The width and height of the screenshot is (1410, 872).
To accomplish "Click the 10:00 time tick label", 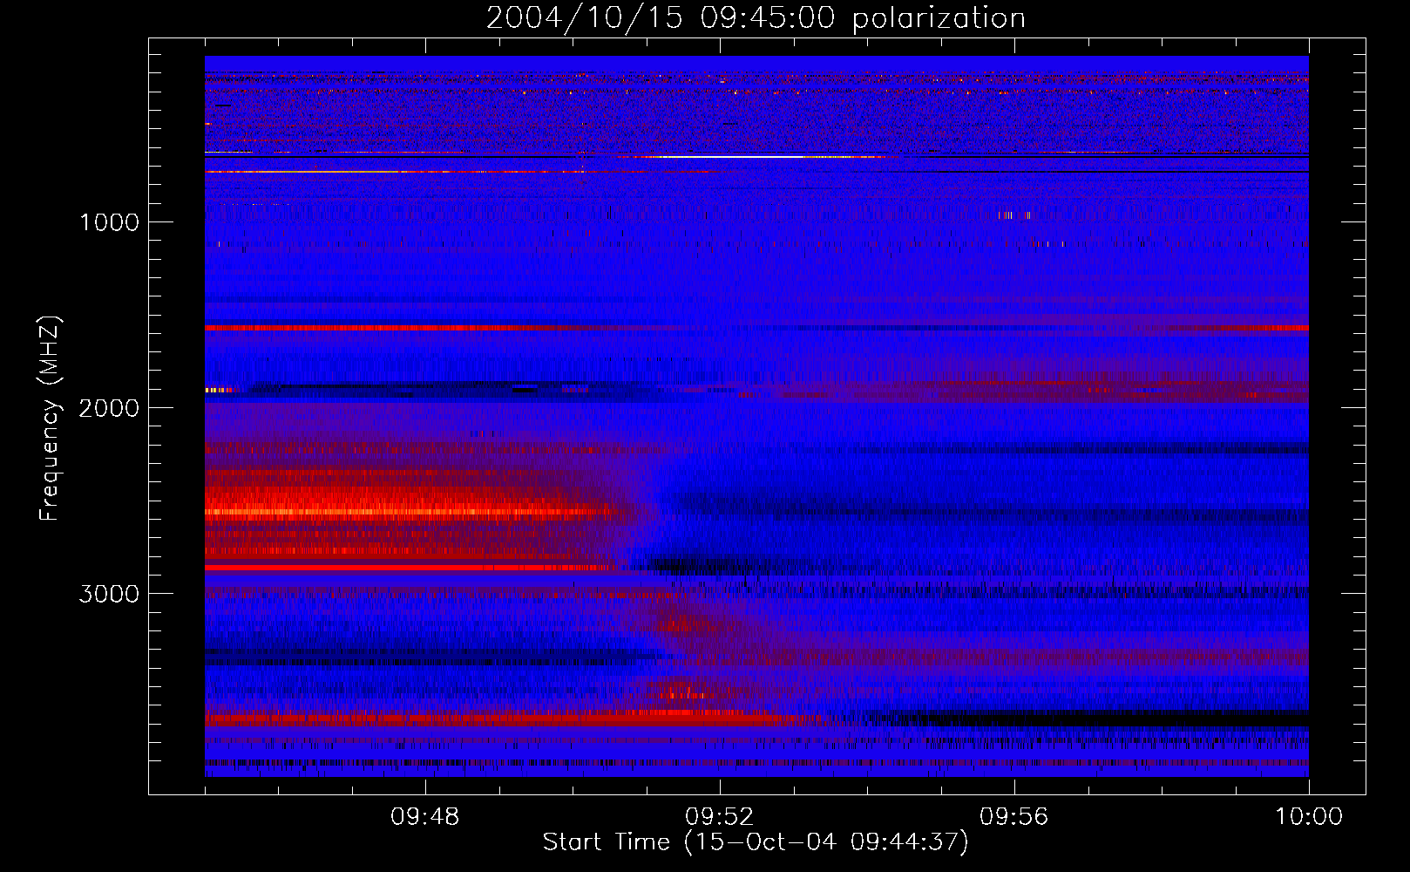I will tap(1309, 817).
